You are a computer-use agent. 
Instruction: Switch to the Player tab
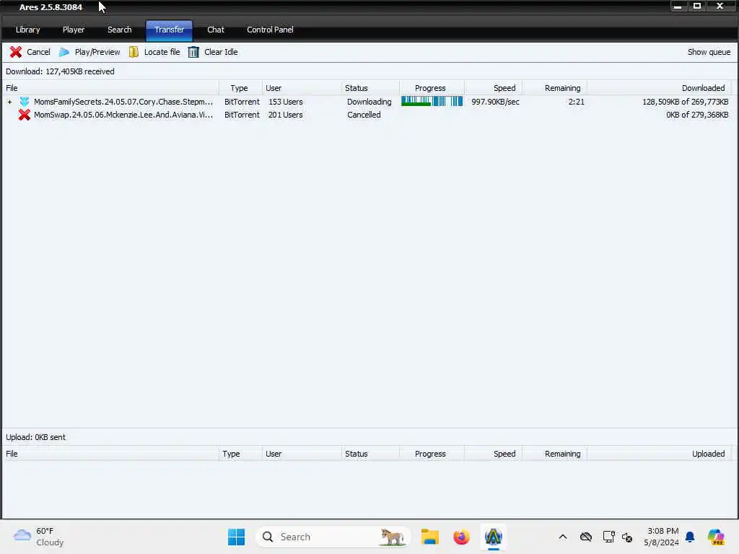point(74,30)
